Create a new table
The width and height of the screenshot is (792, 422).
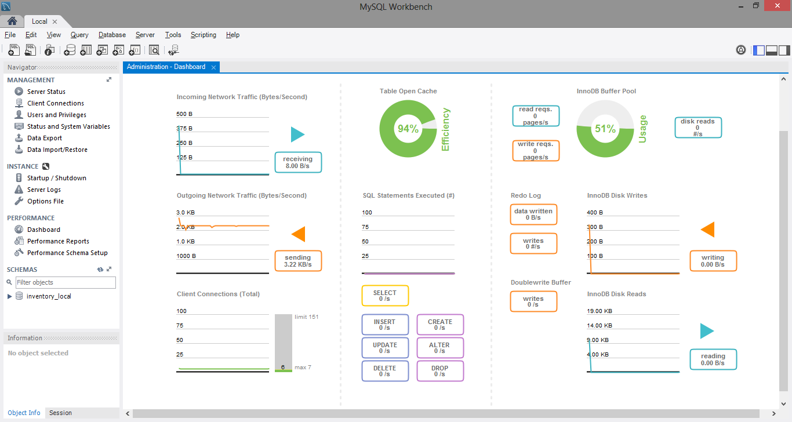click(86, 50)
